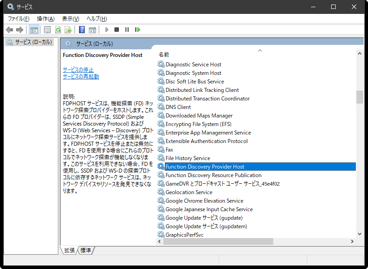Select Extensible Authentication Protocol service

pos(206,141)
